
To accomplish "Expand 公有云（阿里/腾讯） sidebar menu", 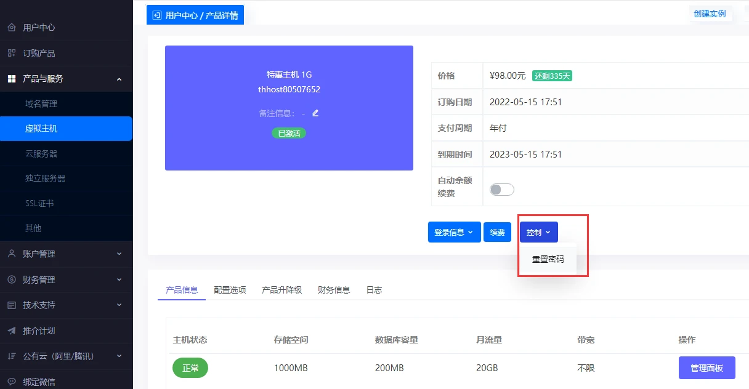I will tap(66, 356).
